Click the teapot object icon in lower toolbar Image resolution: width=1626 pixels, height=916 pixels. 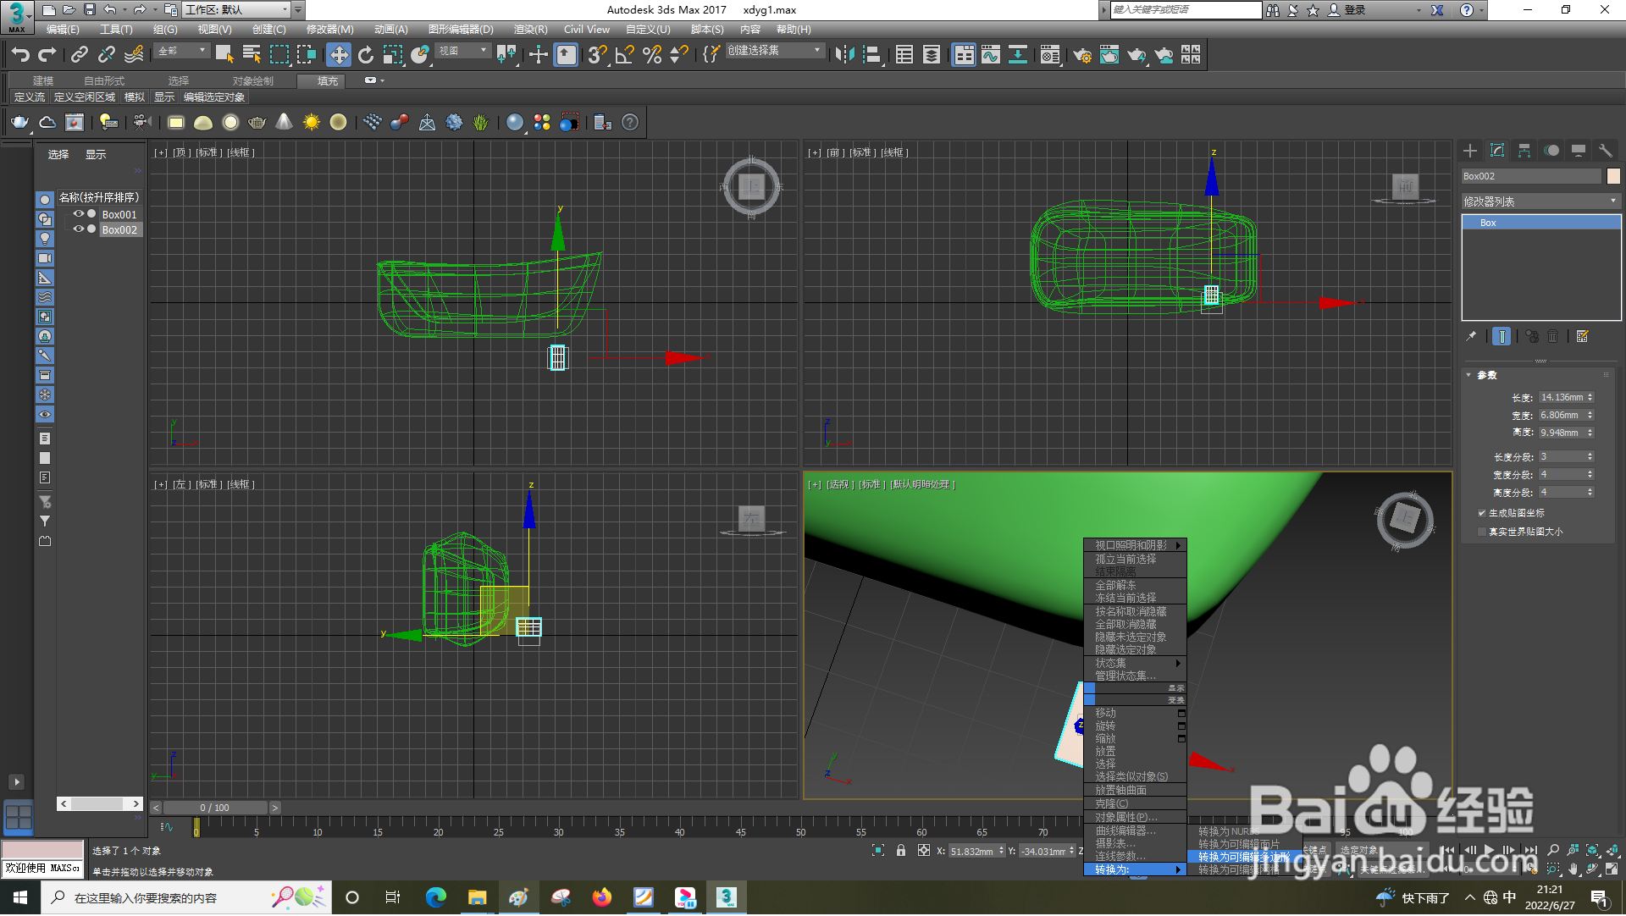coord(19,123)
